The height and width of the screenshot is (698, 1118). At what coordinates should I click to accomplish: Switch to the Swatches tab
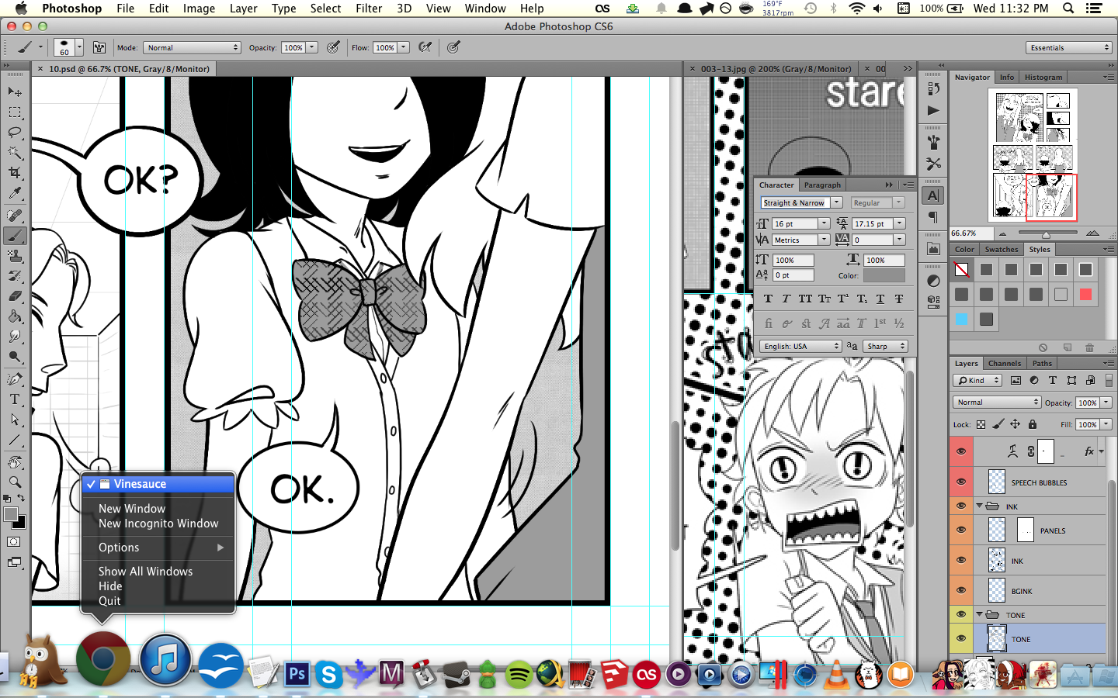pos(1002,249)
